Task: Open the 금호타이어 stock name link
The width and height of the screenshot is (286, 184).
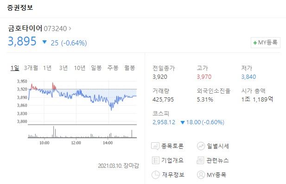Action: [25, 28]
